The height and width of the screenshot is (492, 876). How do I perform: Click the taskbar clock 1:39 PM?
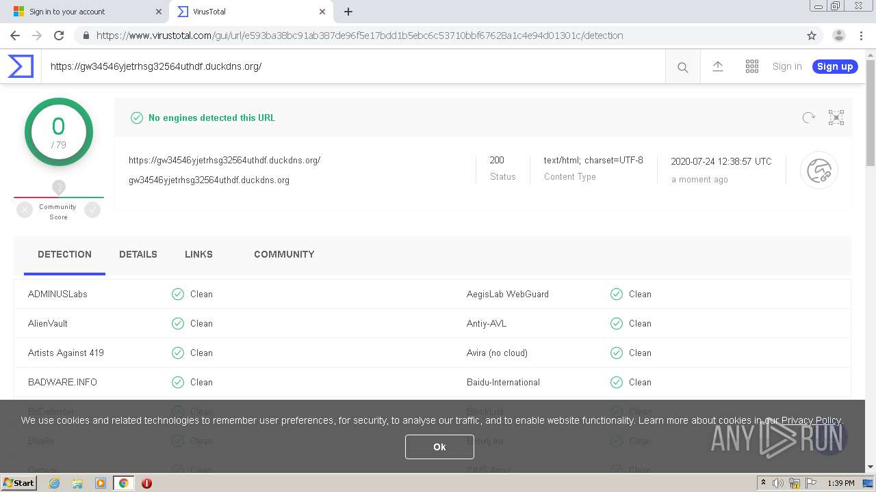point(840,483)
